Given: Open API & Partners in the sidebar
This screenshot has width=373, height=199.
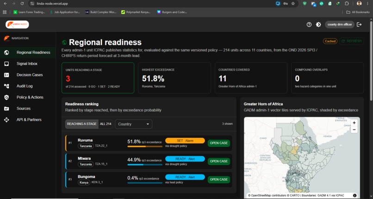Looking at the screenshot, I should coord(28,120).
